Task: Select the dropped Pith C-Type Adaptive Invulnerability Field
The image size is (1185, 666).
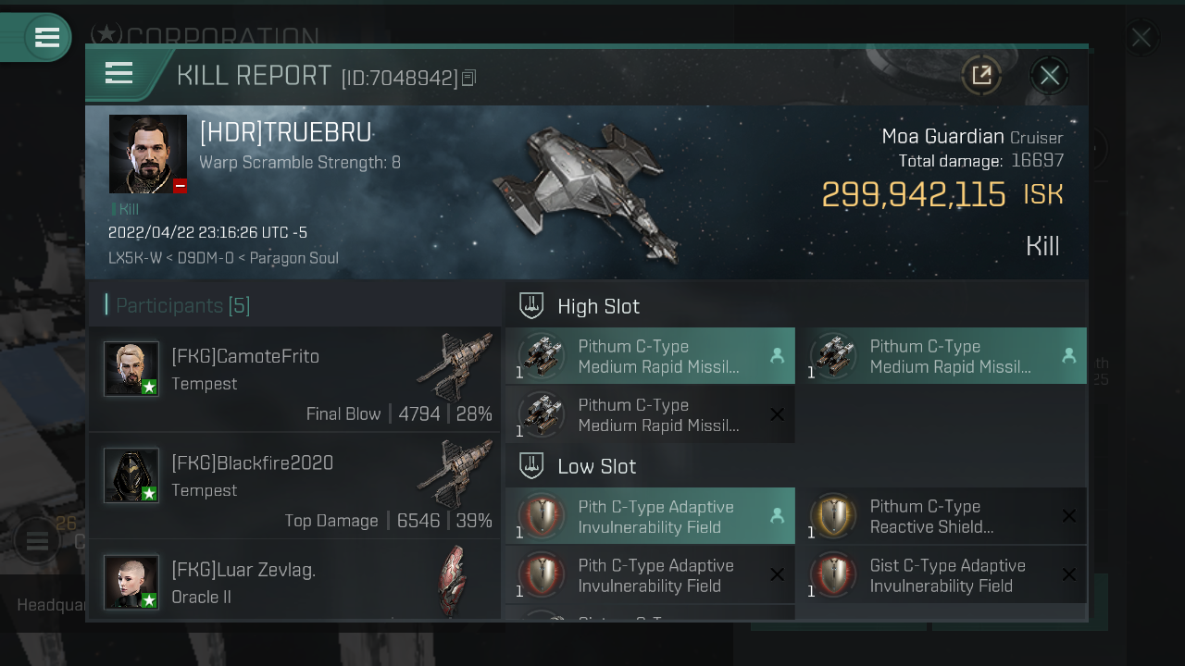Action: (650, 516)
